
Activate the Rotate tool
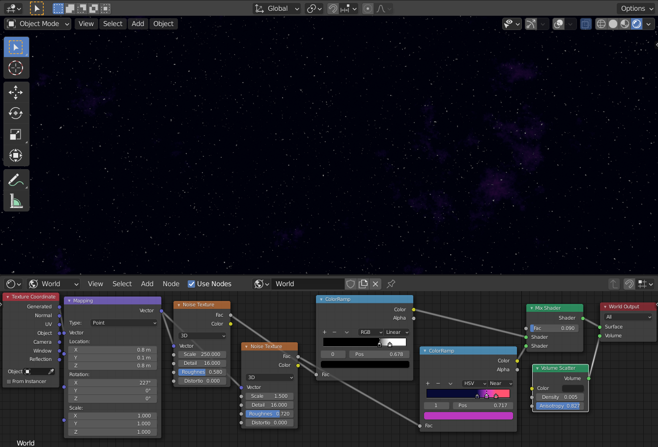(x=16, y=113)
